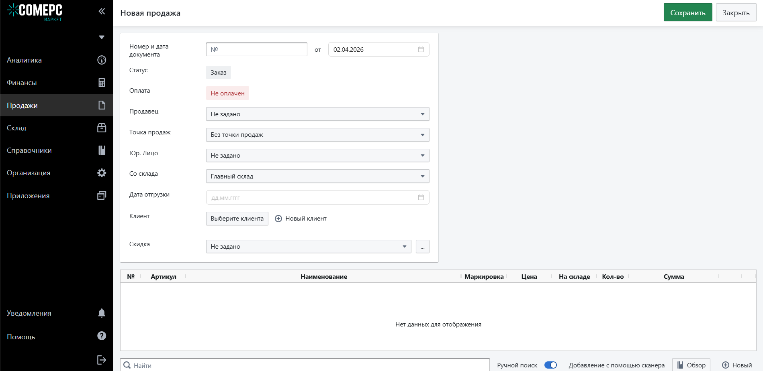This screenshot has height=371, width=763.
Task: Click the bell icon next to Уведомления
Action: pos(102,313)
